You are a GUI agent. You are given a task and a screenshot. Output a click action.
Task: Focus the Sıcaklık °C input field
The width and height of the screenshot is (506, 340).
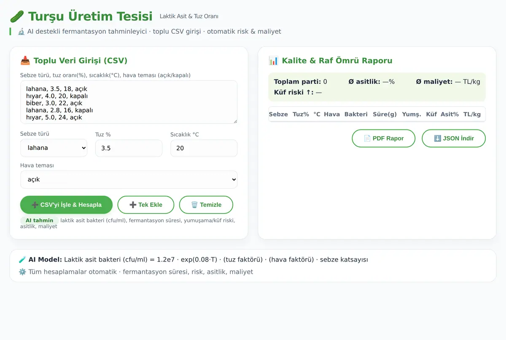204,148
